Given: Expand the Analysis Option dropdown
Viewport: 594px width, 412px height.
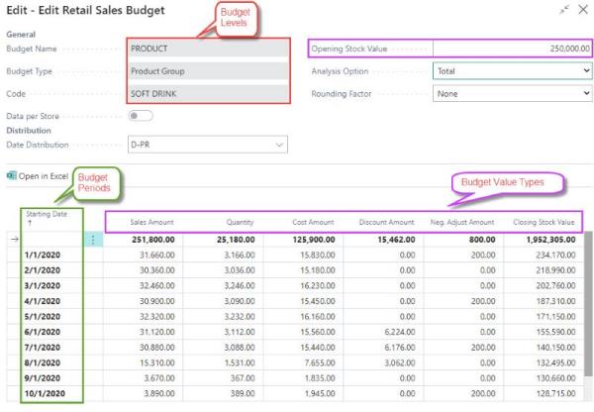Looking at the screenshot, I should (584, 70).
